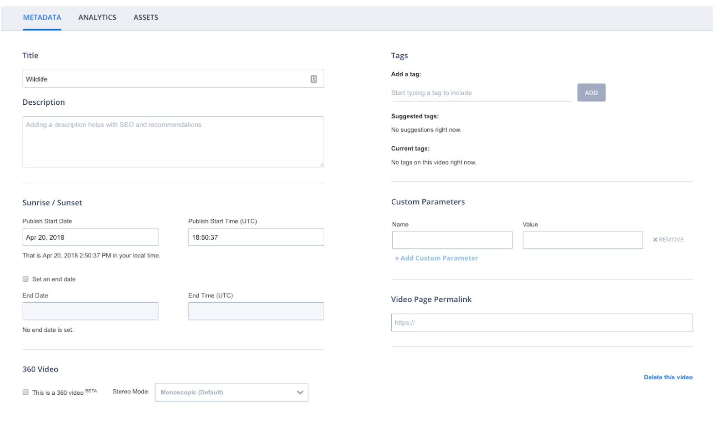Click the icon inside the Title field
Screen dimensions: 725x423
[x=314, y=79]
